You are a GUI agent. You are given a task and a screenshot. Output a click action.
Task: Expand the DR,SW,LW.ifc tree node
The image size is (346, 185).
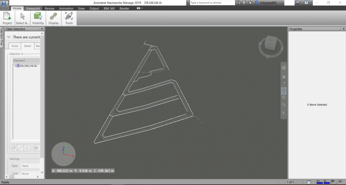16,66
